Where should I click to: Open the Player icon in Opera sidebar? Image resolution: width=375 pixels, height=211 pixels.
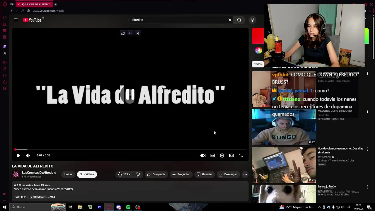(x=5, y=63)
